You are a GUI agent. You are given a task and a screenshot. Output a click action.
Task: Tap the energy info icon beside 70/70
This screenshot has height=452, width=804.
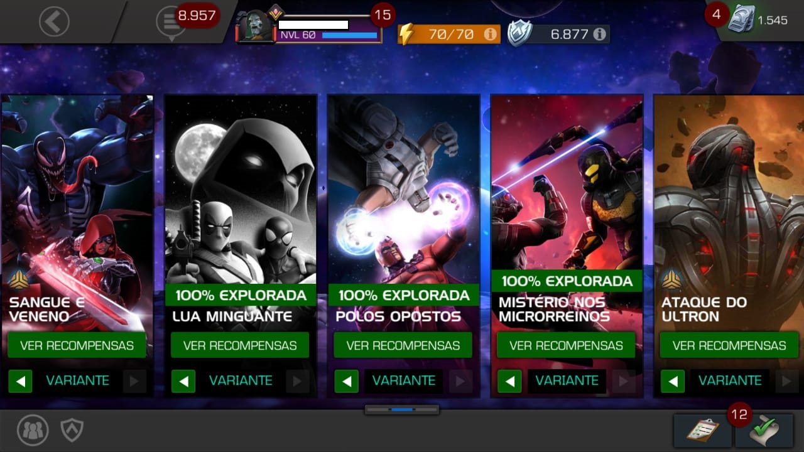pyautogui.click(x=490, y=34)
